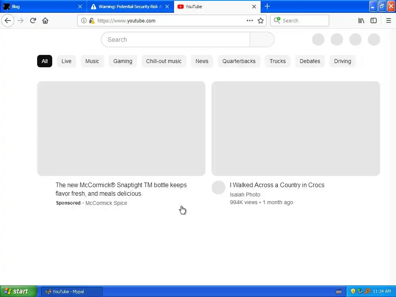This screenshot has width=396, height=297.
Task: Click YouTube - Mypal taskbar button
Action: point(72,292)
